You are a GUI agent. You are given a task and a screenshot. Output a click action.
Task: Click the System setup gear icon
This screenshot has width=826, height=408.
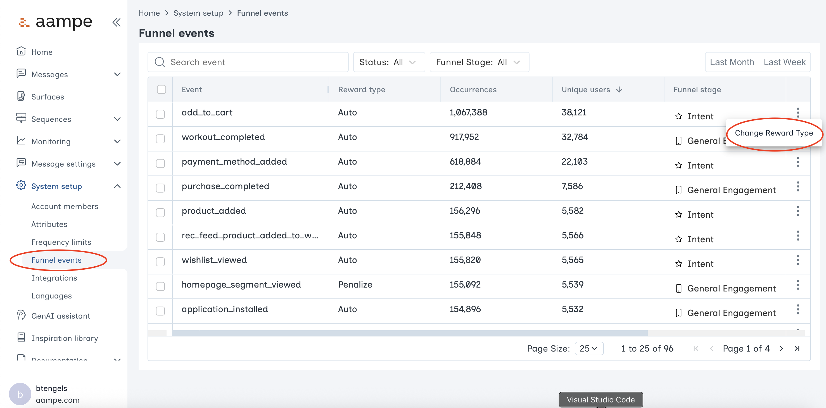(21, 185)
